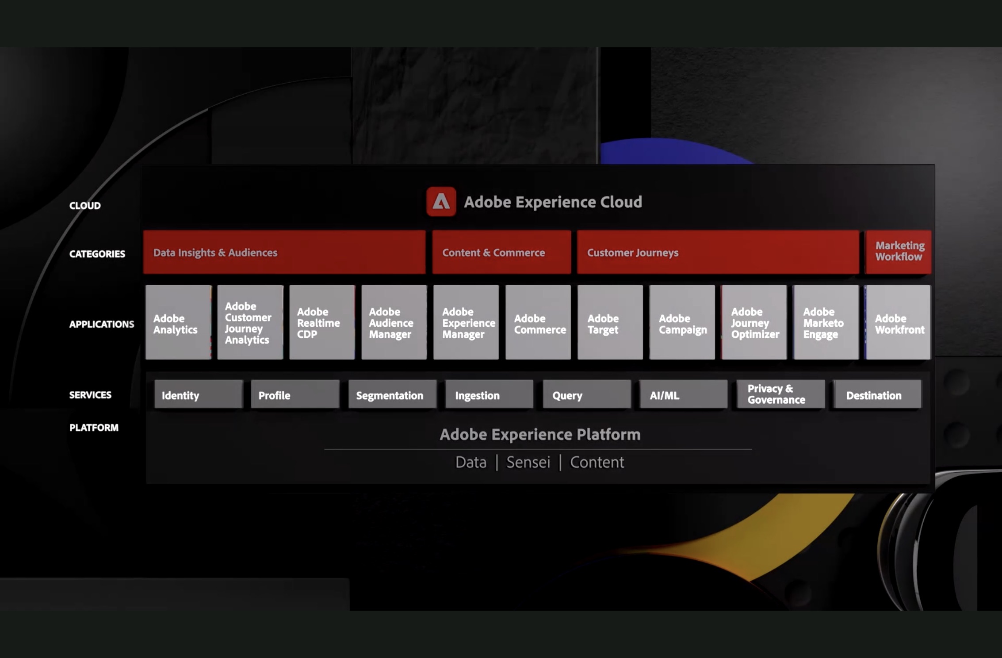Click the CLOUD row label
The width and height of the screenshot is (1002, 658).
85,206
